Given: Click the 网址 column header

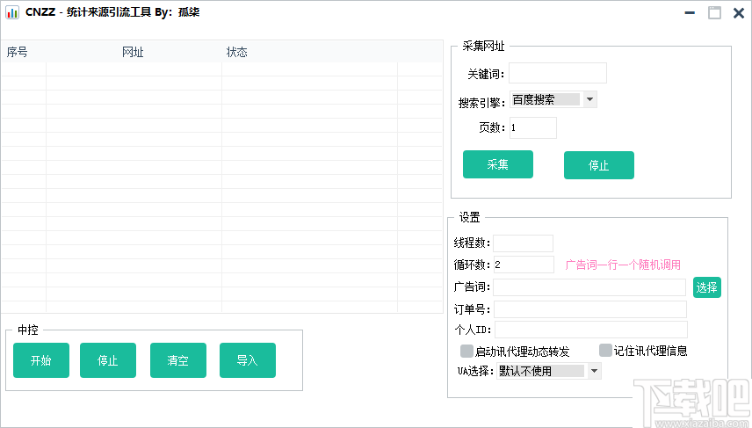Looking at the screenshot, I should tap(133, 52).
